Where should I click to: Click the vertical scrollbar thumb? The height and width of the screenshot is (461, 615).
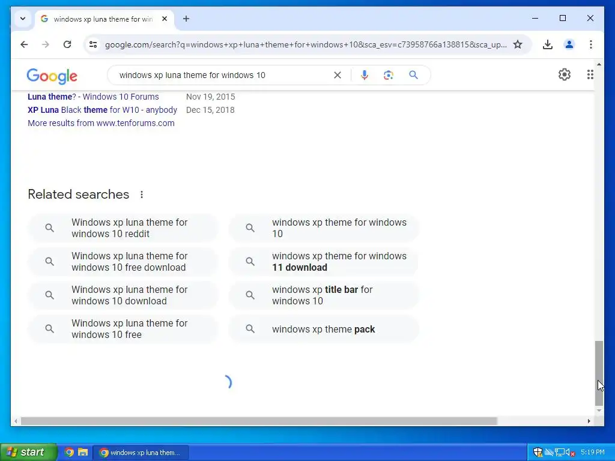point(599,373)
